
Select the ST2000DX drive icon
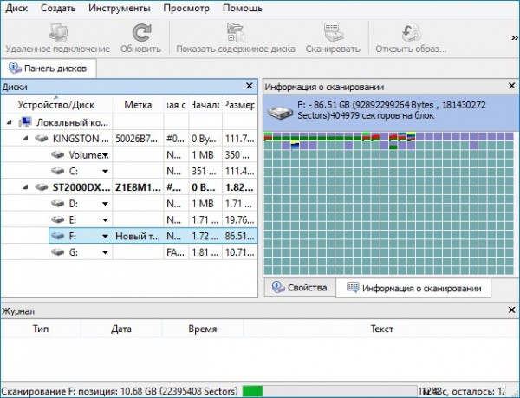click(x=42, y=187)
